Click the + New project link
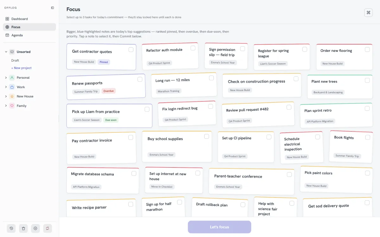The image size is (380, 237). point(22,68)
